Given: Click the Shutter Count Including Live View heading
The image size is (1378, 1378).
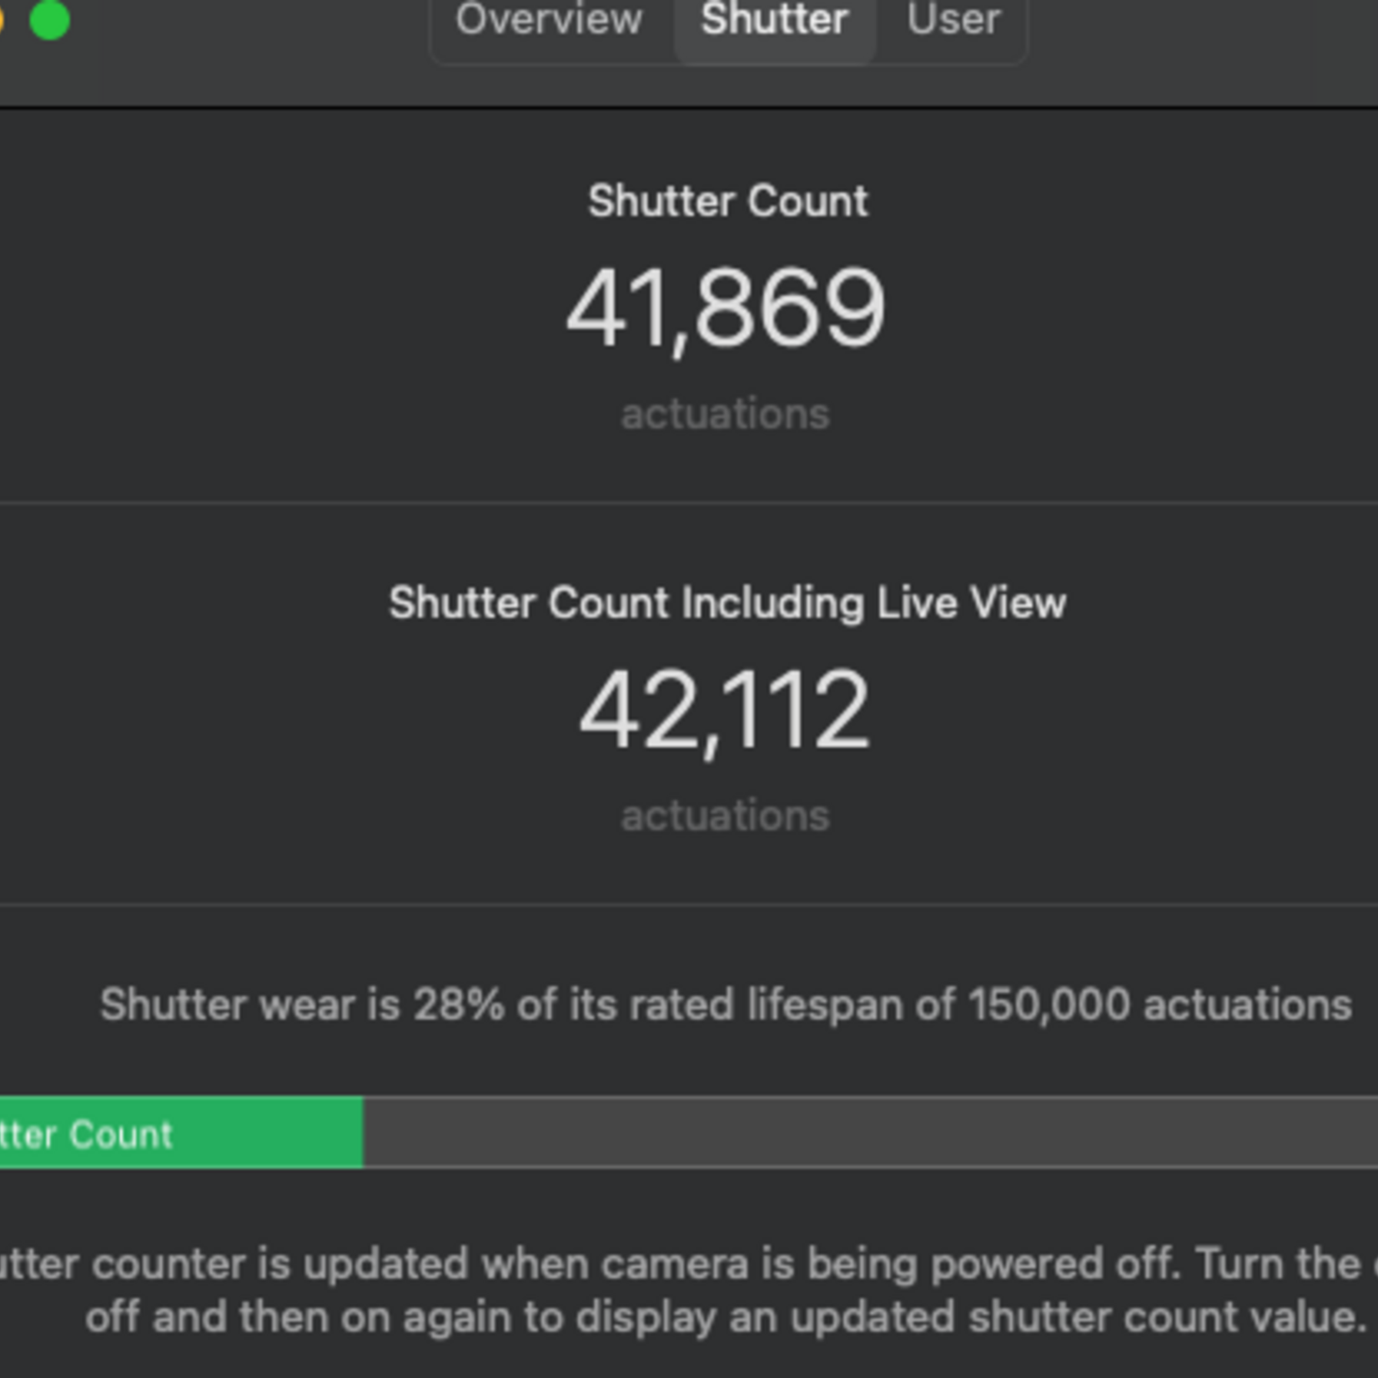Looking at the screenshot, I should pyautogui.click(x=727, y=602).
